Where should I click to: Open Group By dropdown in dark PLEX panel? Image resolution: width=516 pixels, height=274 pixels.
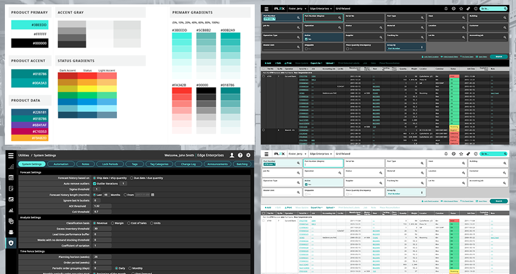pos(405,47)
